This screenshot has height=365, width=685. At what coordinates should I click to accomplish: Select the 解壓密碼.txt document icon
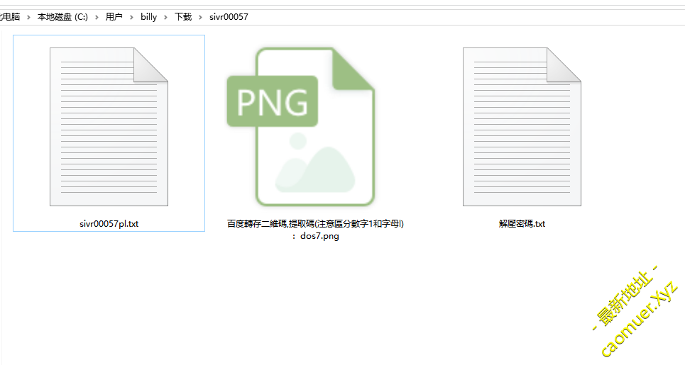(x=522, y=127)
